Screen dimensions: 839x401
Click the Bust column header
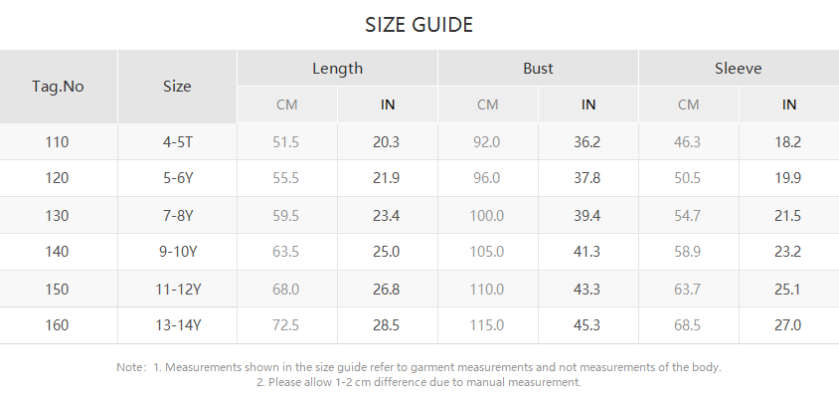[x=538, y=69]
